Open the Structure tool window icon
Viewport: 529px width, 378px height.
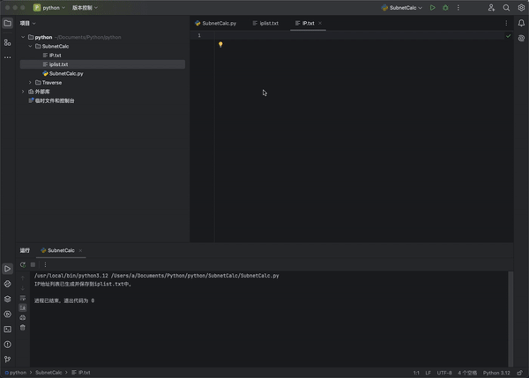click(7, 42)
